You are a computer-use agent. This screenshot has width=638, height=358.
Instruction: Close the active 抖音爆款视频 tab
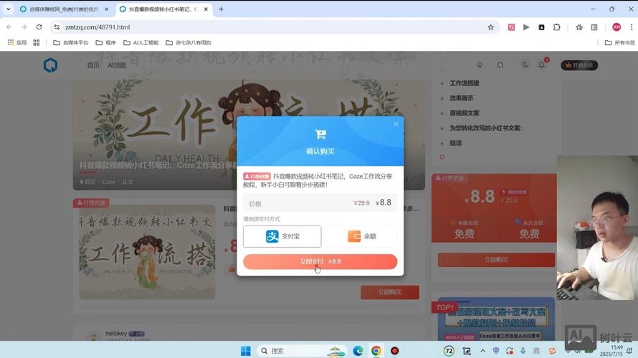coord(206,9)
